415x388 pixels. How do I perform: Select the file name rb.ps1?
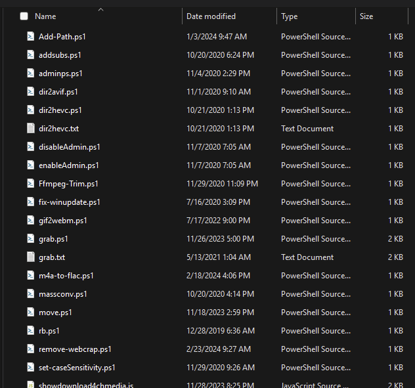coord(49,331)
